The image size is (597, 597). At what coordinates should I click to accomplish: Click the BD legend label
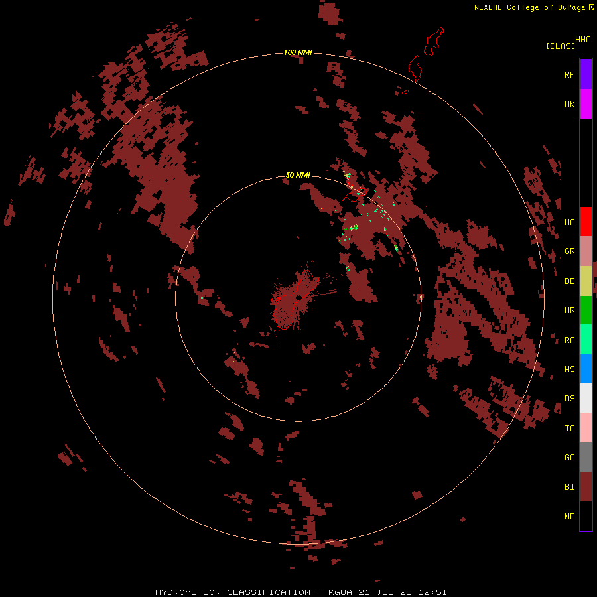569,281
